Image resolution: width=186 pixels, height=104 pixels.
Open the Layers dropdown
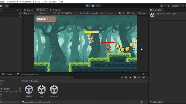click(x=177, y=6)
